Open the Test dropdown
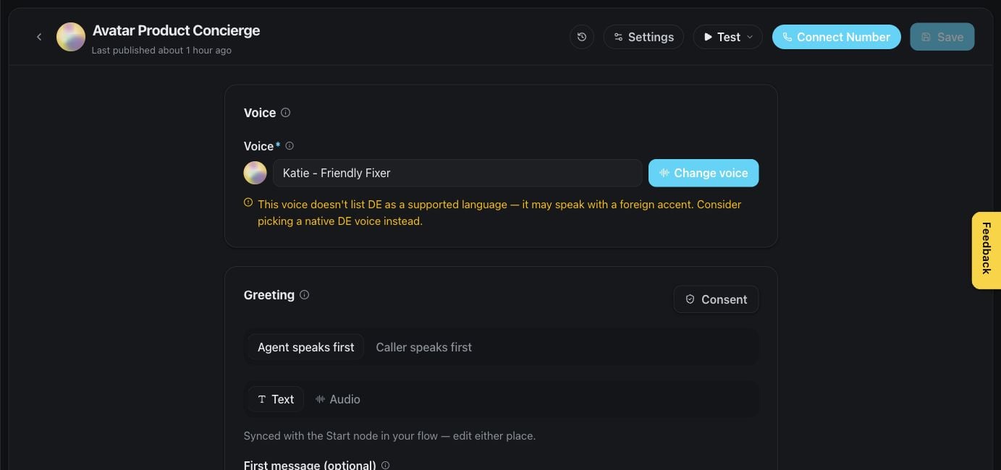This screenshot has height=470, width=1001. point(727,37)
